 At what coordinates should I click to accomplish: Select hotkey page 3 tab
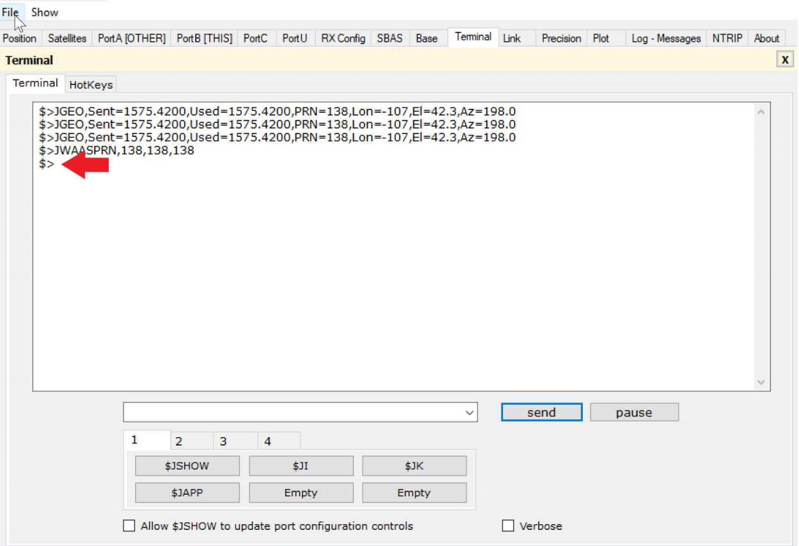pos(235,441)
